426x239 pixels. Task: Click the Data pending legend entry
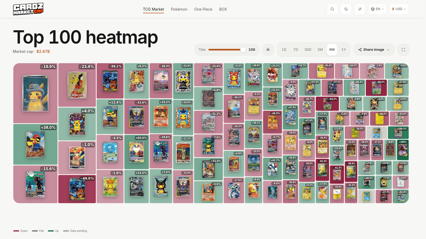tap(75, 231)
